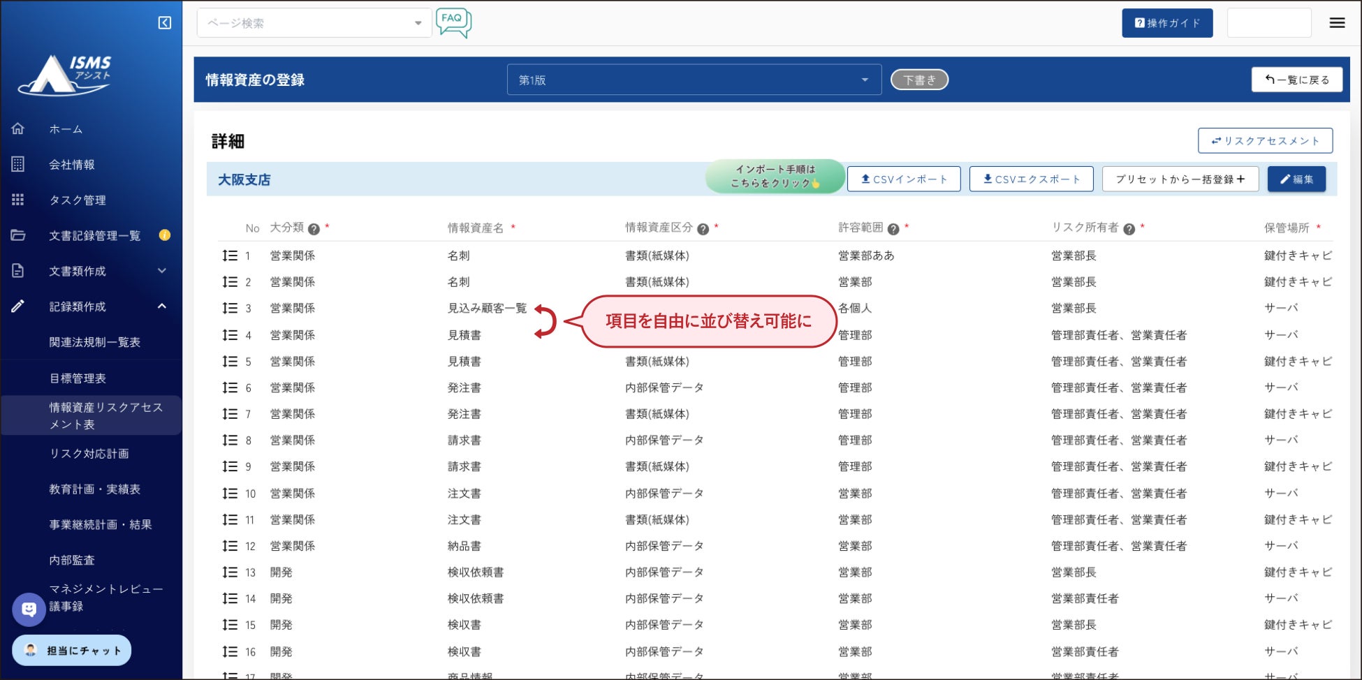Click the ホーム house icon in the sidebar
1362x680 pixels.
pyautogui.click(x=18, y=128)
